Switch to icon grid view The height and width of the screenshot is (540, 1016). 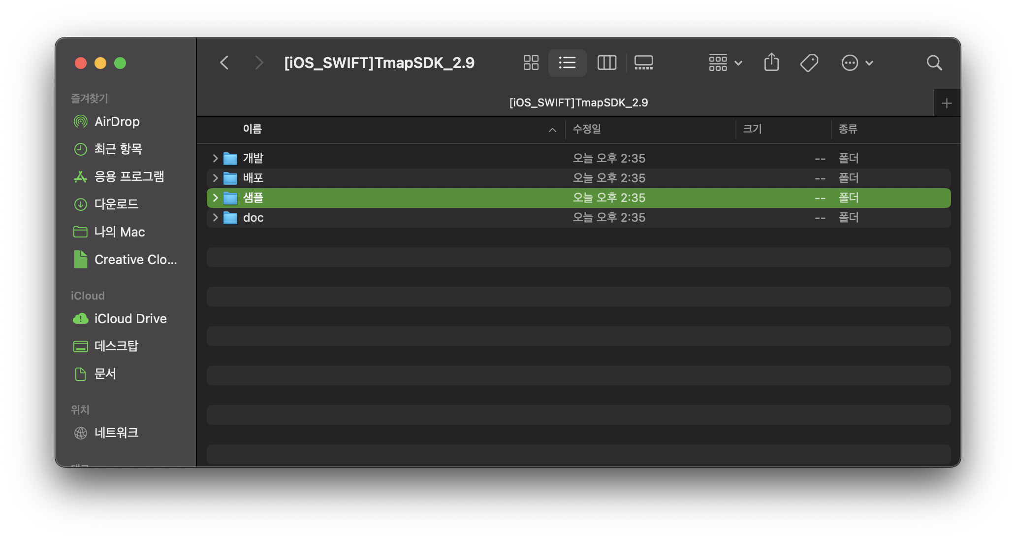point(531,63)
